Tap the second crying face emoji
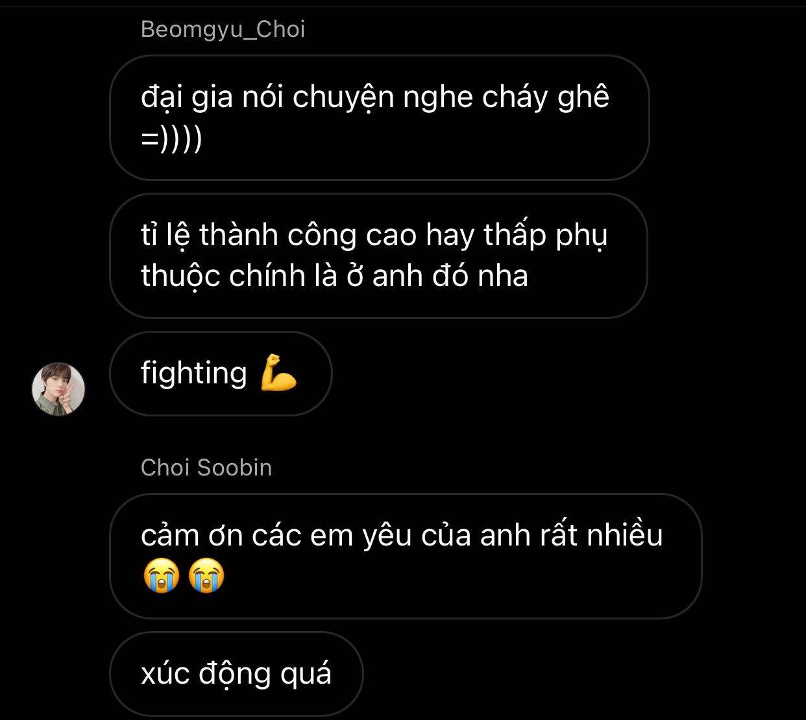 click(206, 576)
